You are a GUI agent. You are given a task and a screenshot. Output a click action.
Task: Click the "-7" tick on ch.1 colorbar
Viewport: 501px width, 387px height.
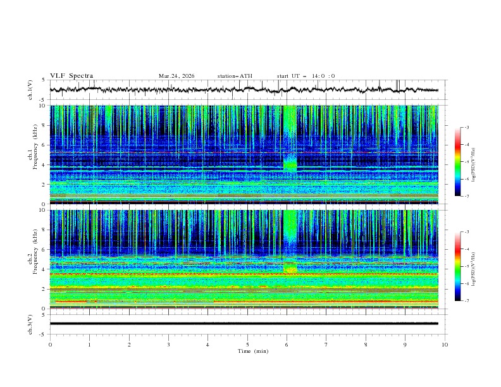point(466,196)
